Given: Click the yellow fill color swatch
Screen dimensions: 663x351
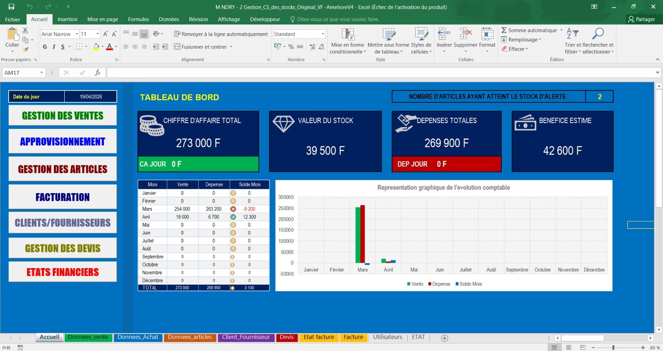Looking at the screenshot, I should click(96, 47).
